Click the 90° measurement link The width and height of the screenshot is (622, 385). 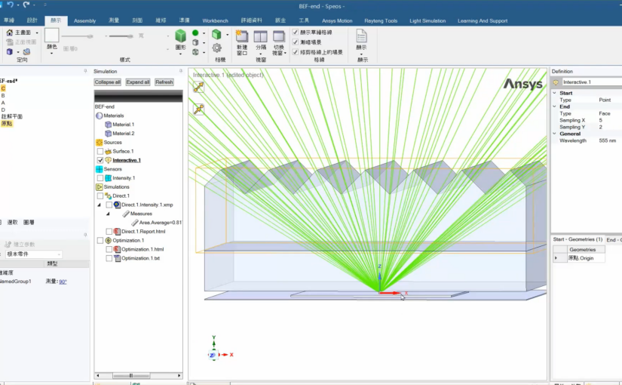click(63, 282)
